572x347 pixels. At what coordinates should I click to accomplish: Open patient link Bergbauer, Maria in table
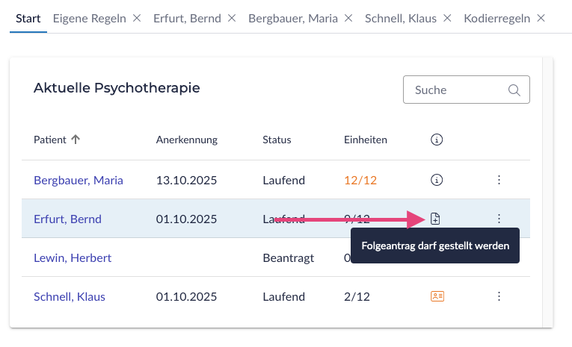(x=79, y=180)
